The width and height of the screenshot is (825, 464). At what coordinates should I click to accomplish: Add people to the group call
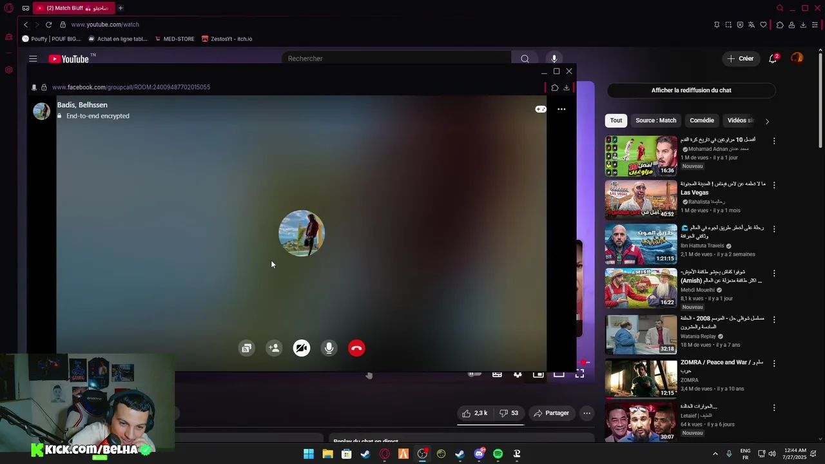[274, 348]
